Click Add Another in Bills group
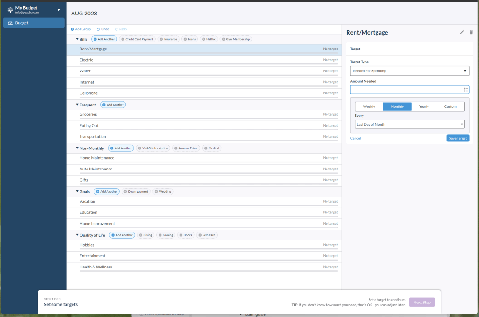The height and width of the screenshot is (317, 479). click(104, 39)
